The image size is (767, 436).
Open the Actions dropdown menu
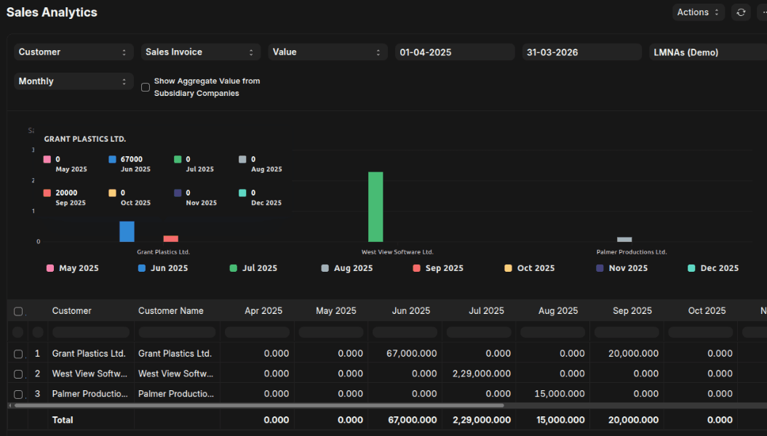click(698, 12)
